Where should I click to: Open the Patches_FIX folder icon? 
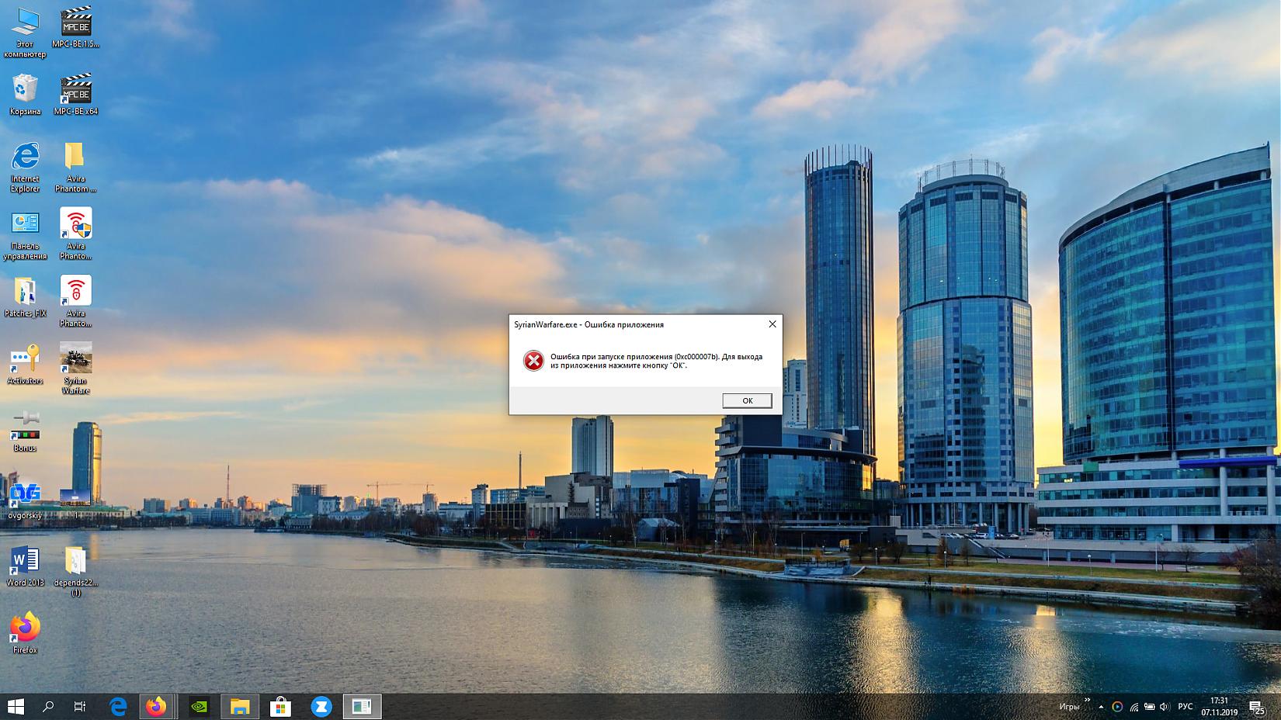pyautogui.click(x=25, y=292)
